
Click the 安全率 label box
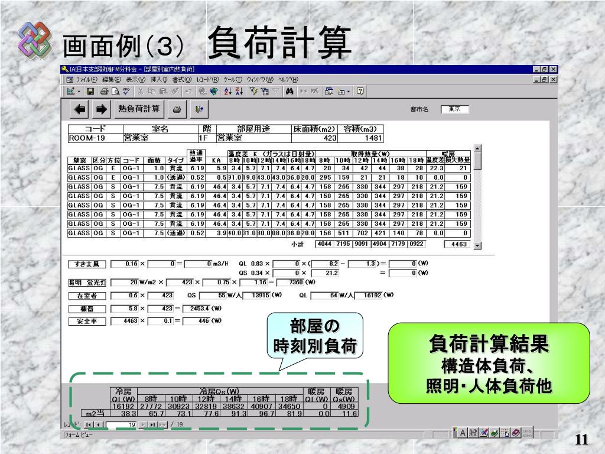(x=87, y=322)
